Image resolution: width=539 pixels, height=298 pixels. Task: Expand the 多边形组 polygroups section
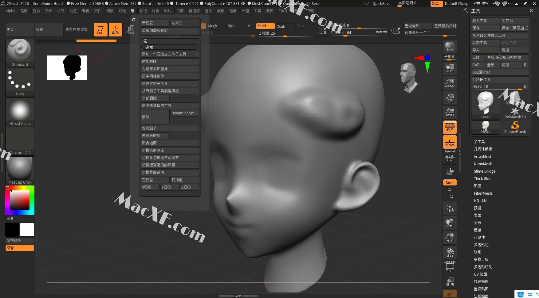point(481,245)
